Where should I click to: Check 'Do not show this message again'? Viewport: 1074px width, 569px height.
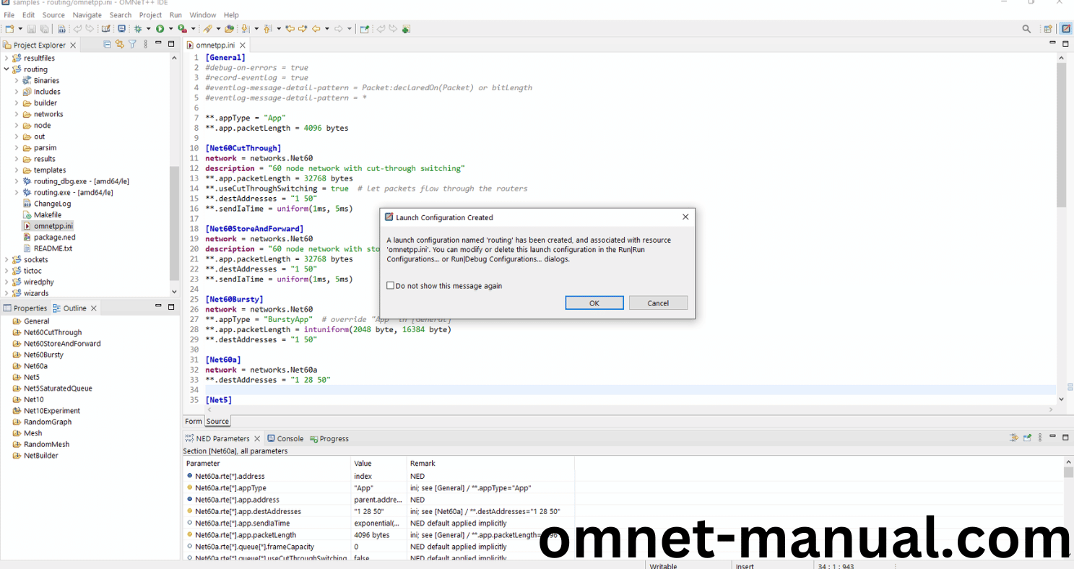(391, 286)
